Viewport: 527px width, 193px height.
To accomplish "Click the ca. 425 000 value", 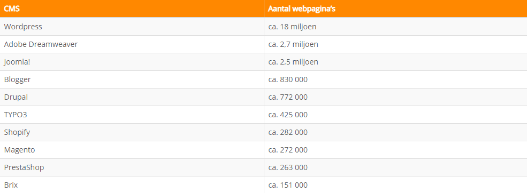I will 288,115.
